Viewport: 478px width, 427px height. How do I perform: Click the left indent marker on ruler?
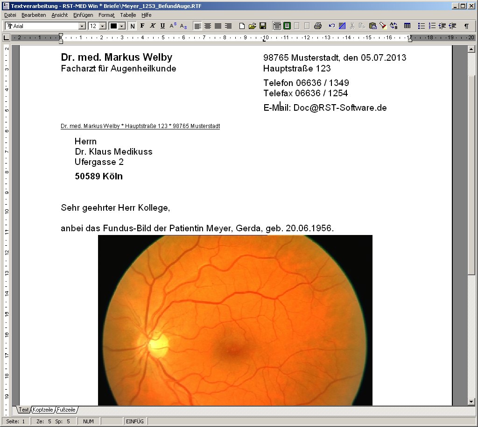pos(61,38)
